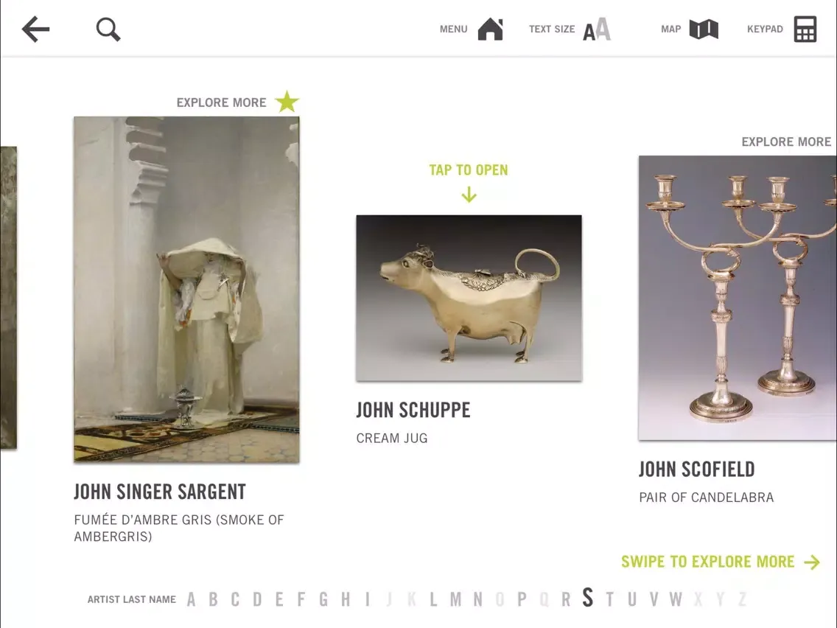The height and width of the screenshot is (628, 837).
Task: Open the Map icon
Action: [704, 29]
